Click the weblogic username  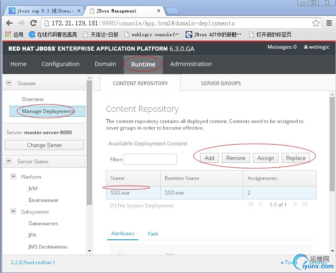click(x=319, y=47)
